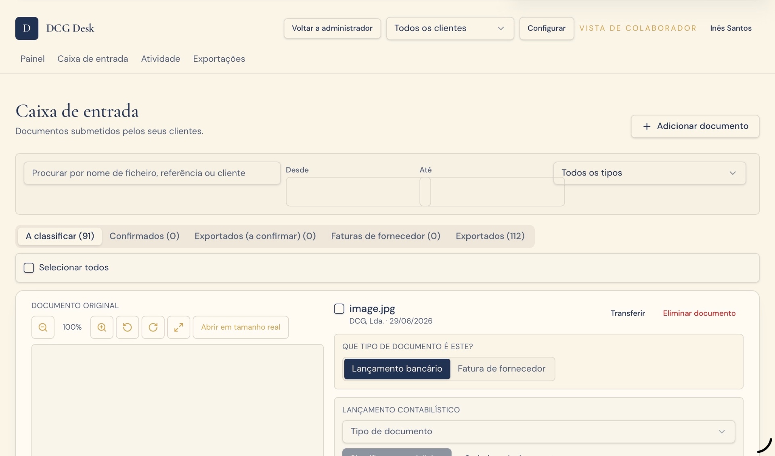
Task: Click the Inês Santos user name
Action: click(x=731, y=28)
